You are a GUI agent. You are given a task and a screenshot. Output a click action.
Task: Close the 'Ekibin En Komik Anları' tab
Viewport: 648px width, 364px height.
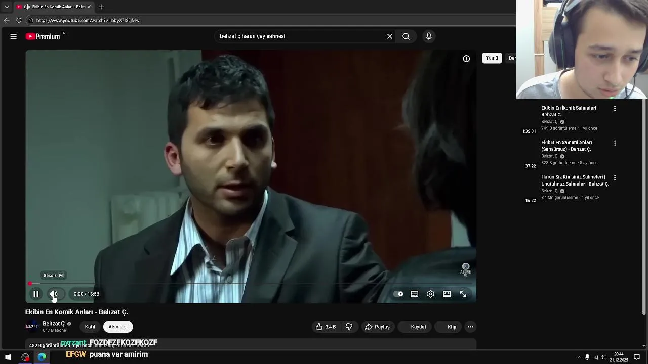(89, 7)
